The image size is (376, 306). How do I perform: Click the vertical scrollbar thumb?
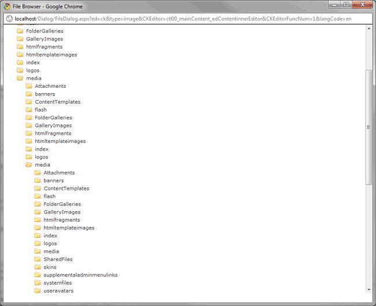pyautogui.click(x=368, y=127)
